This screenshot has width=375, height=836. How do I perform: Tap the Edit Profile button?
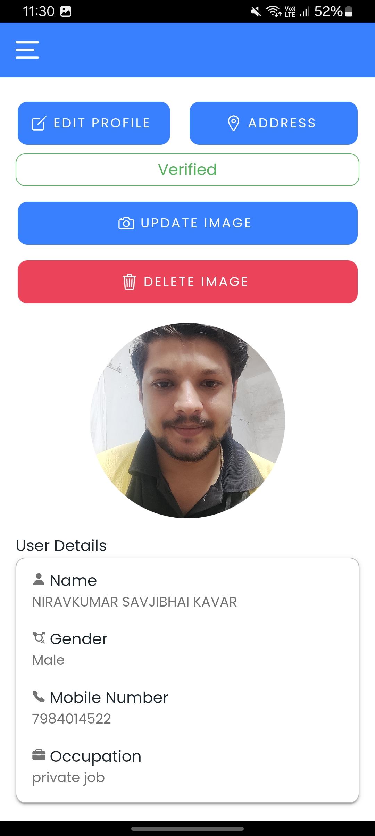[x=94, y=123]
